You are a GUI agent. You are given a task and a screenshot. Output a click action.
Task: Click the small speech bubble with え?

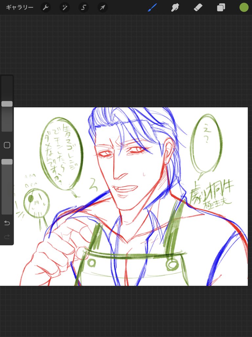point(206,144)
